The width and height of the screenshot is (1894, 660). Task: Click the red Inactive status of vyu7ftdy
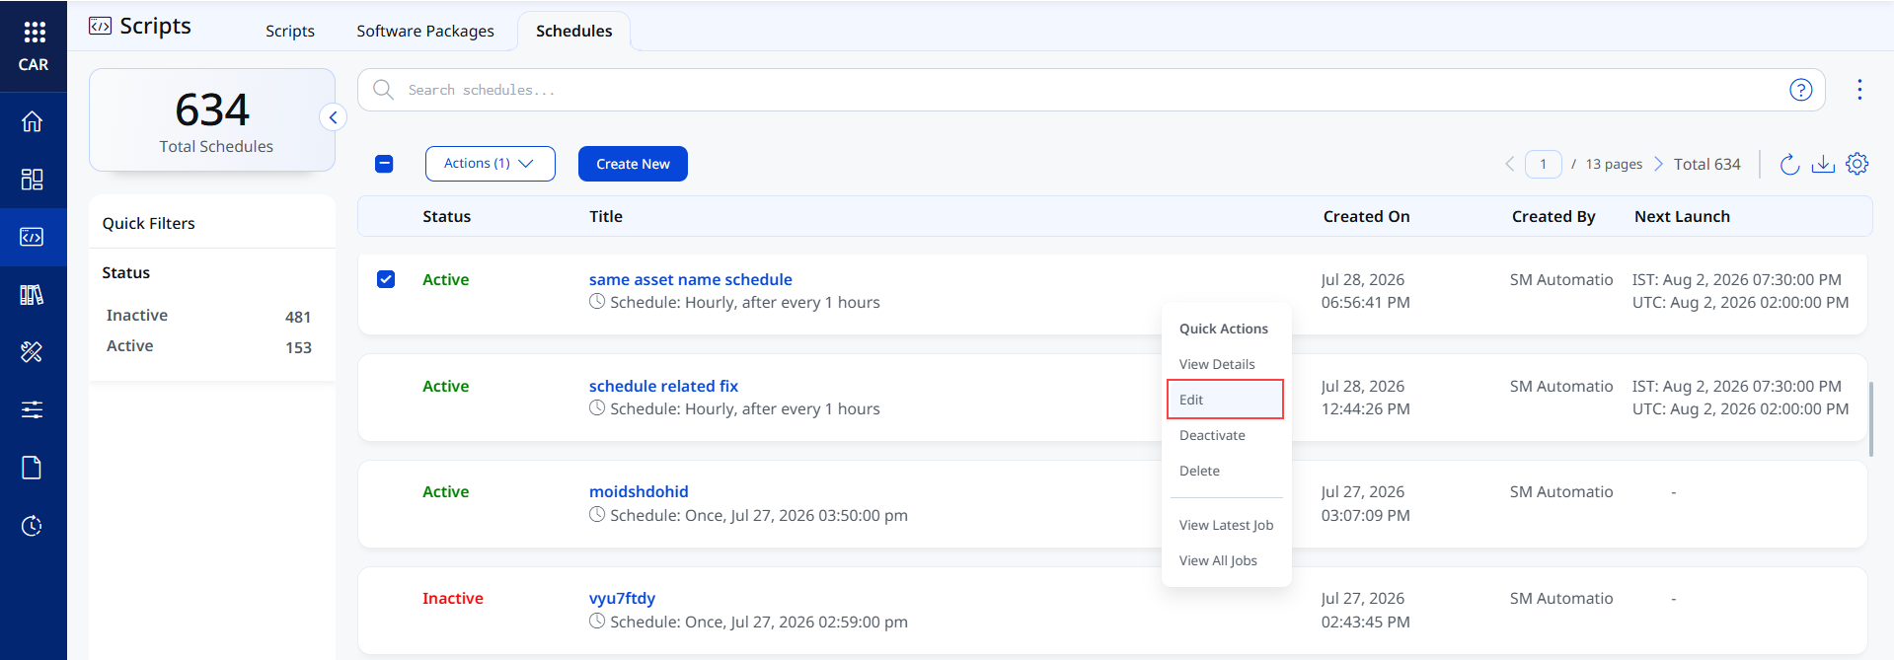(x=453, y=598)
